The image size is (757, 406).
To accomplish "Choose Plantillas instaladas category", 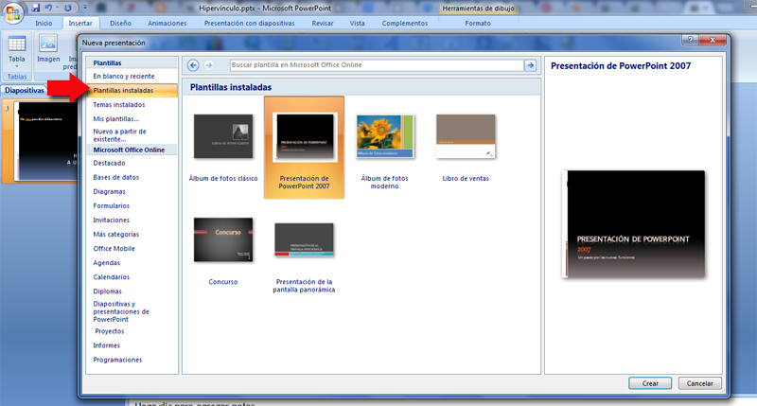I will (x=132, y=90).
